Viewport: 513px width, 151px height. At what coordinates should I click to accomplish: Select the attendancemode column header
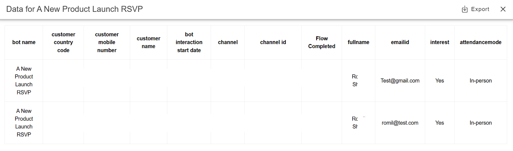[481, 42]
